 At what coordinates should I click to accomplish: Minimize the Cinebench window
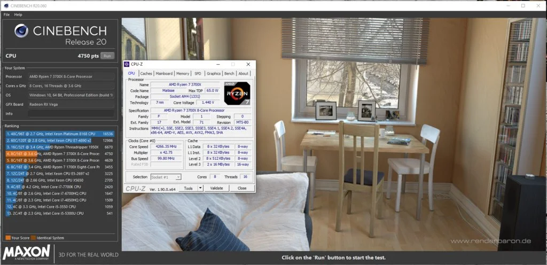pos(507,5)
